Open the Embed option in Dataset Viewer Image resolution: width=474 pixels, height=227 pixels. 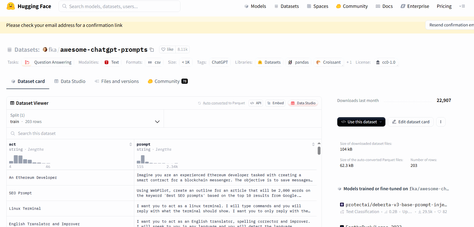275,103
